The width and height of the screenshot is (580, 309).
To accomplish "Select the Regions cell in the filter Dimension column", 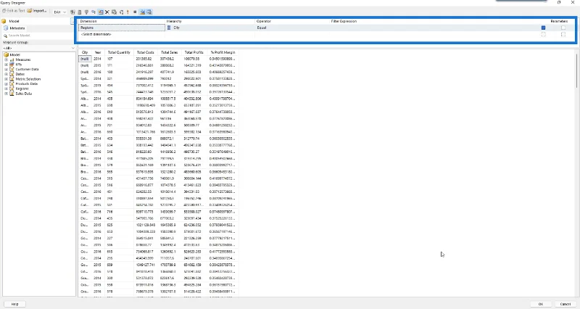I will click(122, 28).
